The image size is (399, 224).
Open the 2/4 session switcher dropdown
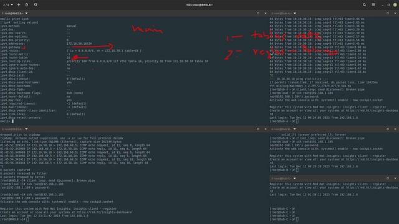point(8,5)
